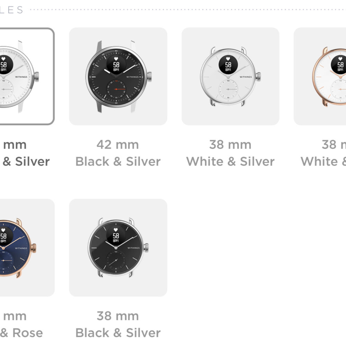
Task: Click "38 mm" label above White & Silver
Action: pyautogui.click(x=230, y=145)
